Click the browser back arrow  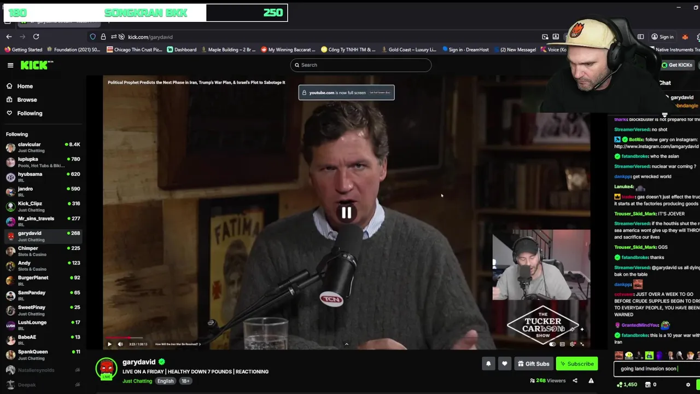point(9,37)
